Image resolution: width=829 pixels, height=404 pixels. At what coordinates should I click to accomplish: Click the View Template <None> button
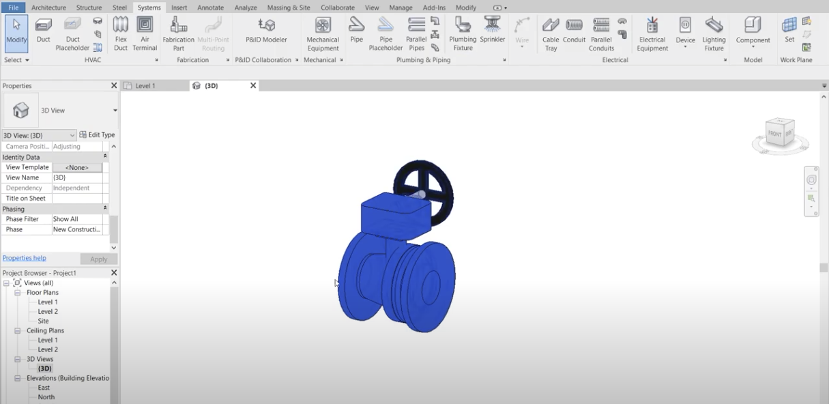[x=77, y=167]
